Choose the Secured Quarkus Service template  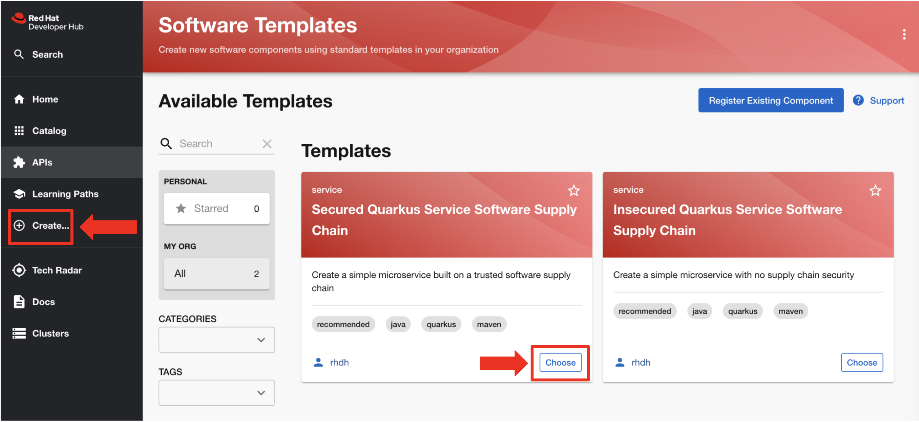coord(560,363)
